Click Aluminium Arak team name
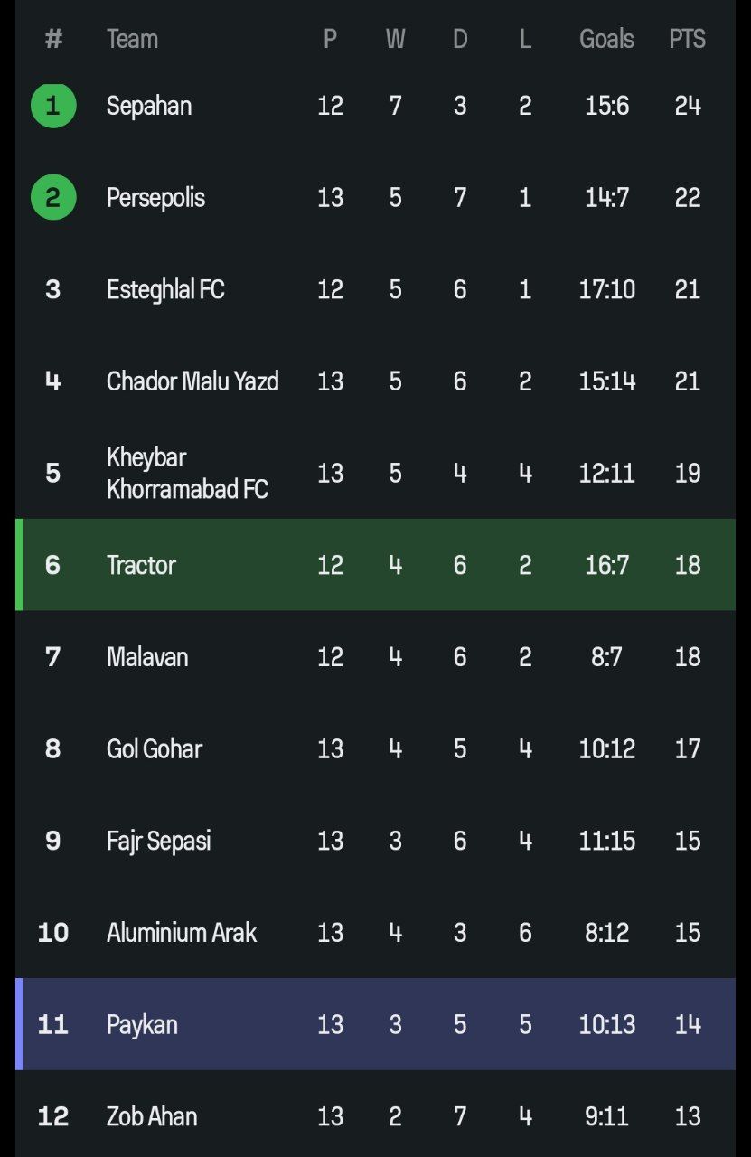The width and height of the screenshot is (751, 1157). pyautogui.click(x=182, y=933)
